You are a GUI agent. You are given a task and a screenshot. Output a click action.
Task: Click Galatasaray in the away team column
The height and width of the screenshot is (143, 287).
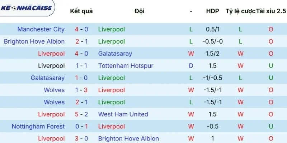pyautogui.click(x=115, y=54)
